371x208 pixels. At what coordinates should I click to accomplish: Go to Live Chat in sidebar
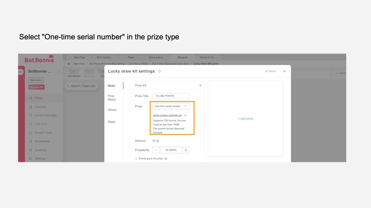(41, 124)
